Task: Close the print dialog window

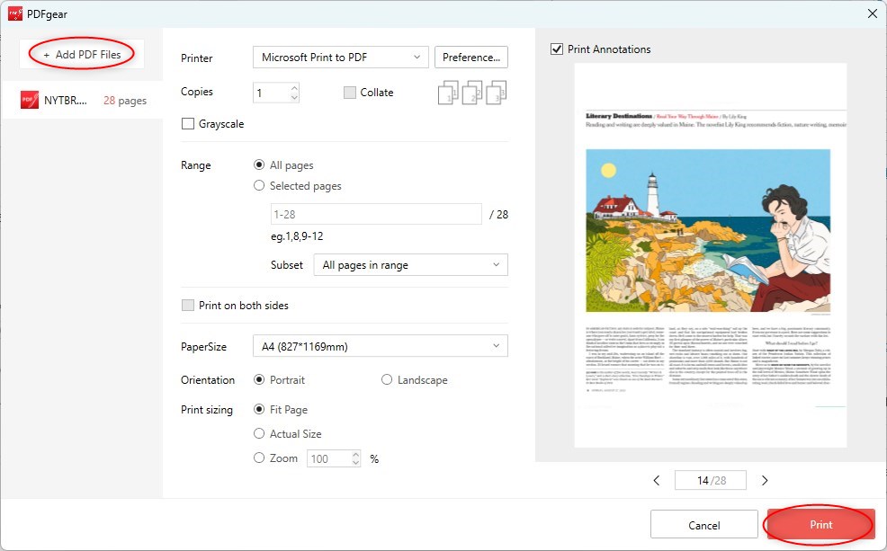Action: click(871, 13)
